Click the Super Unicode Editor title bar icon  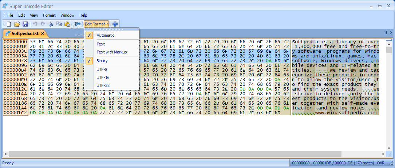5,6
